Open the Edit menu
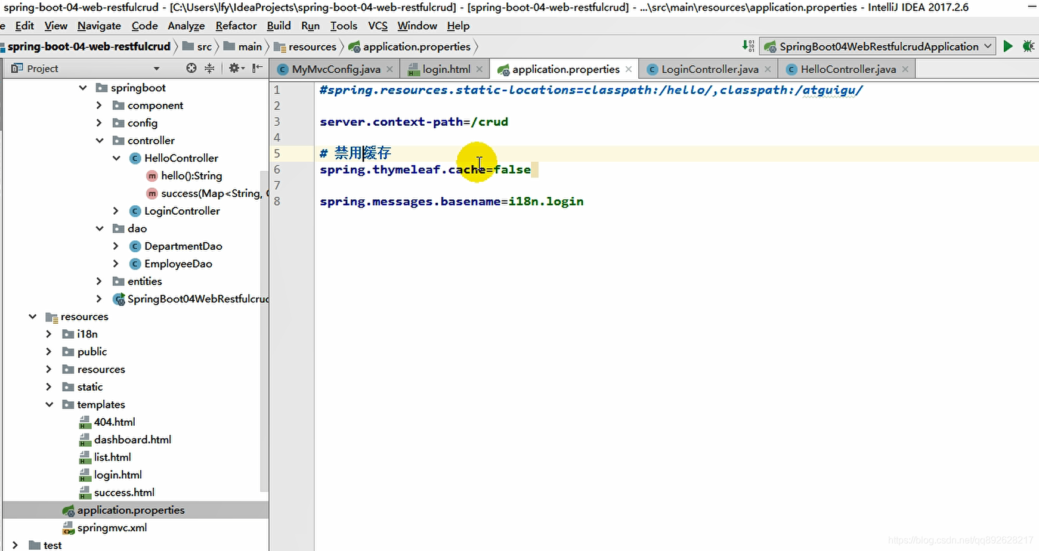Screen dimensions: 1039x551 [x=24, y=26]
